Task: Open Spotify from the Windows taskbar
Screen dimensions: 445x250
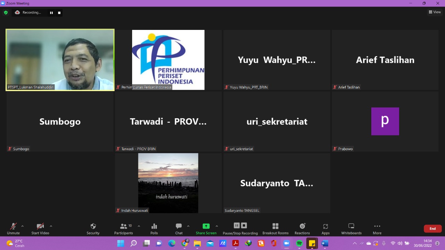Action: 299,243
